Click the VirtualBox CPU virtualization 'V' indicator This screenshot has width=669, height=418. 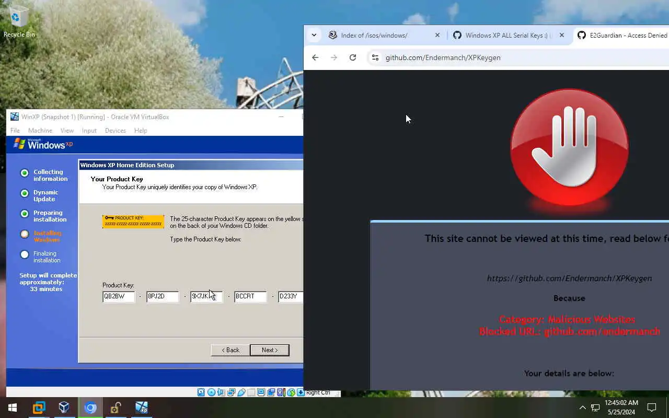point(281,392)
